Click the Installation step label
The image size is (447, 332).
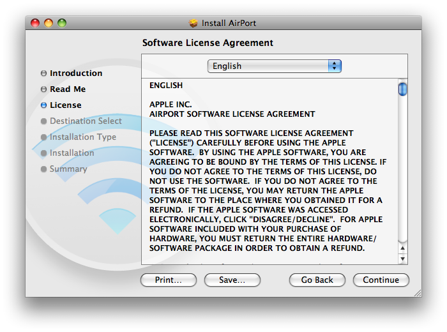pyautogui.click(x=72, y=153)
